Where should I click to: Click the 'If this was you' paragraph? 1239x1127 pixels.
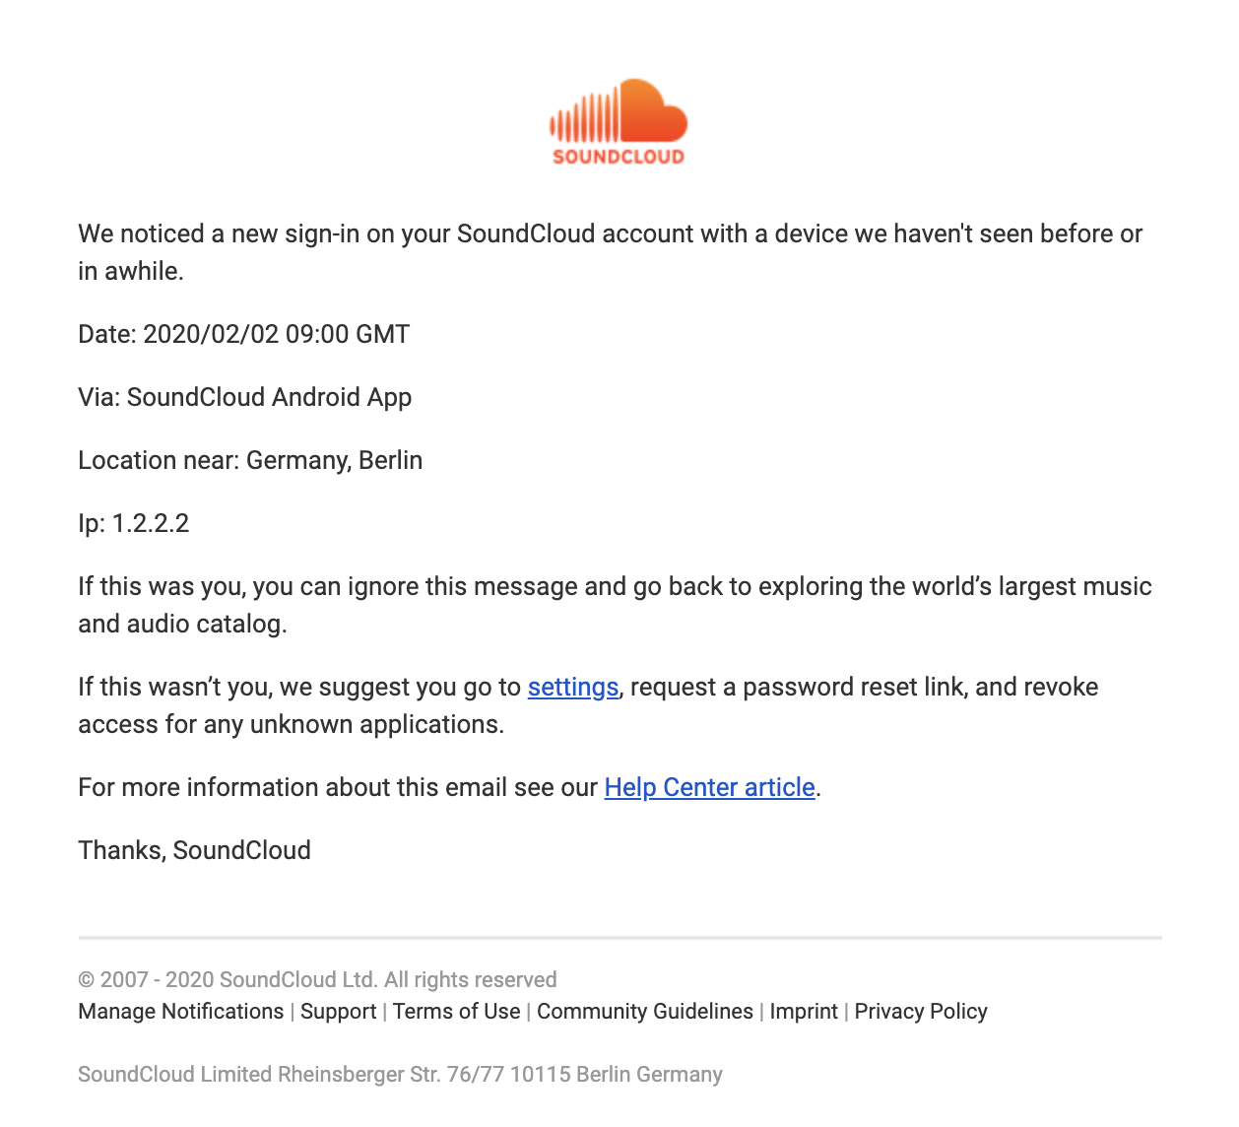(x=615, y=605)
